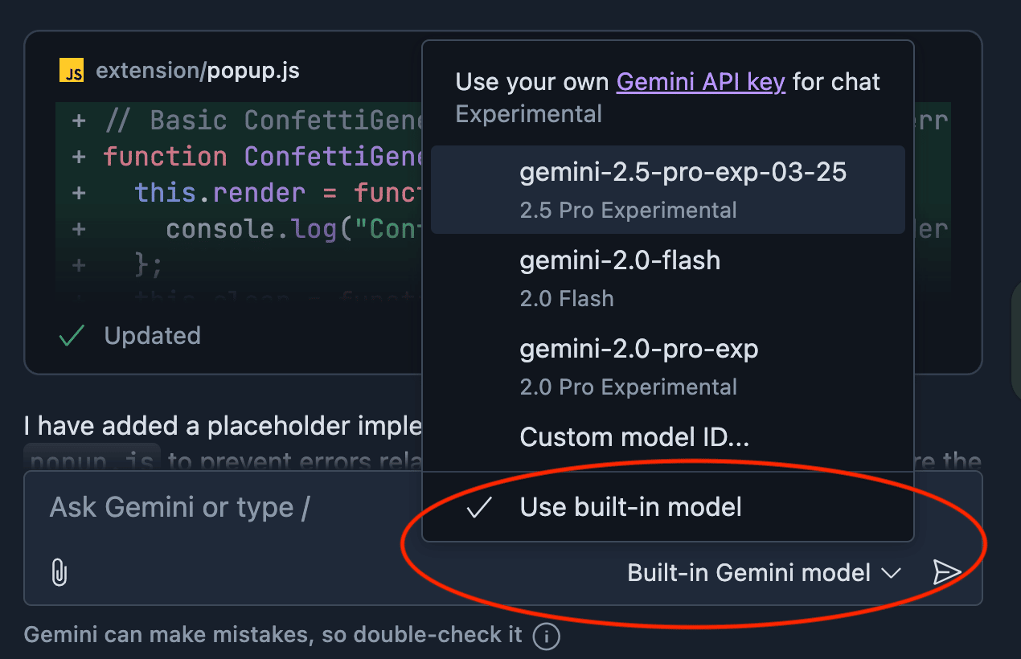Open the popup.js file name link
Viewport: 1021px width, 659px height.
click(x=253, y=71)
